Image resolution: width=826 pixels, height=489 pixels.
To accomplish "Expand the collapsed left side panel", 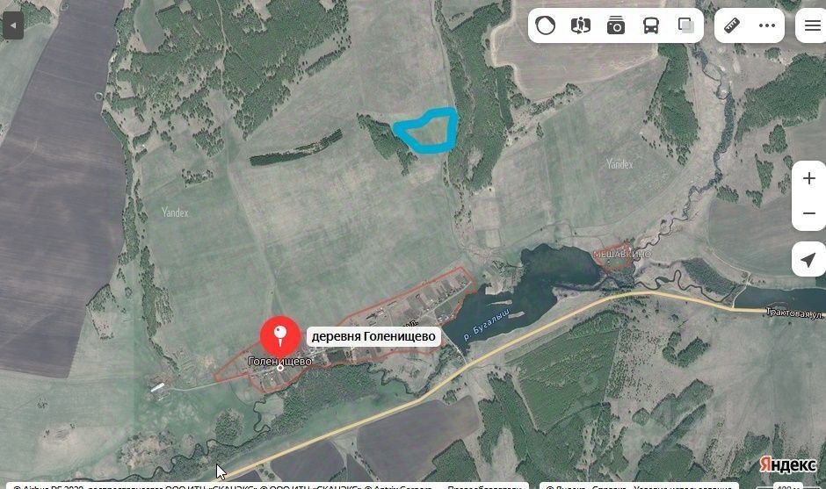I will tap(12, 25).
